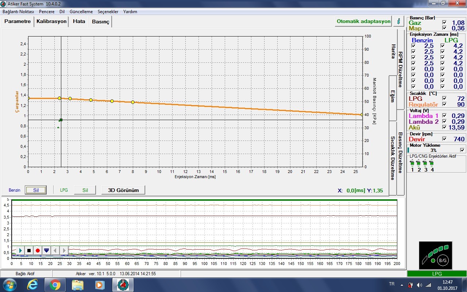Open Google Chrome from the taskbar
This screenshot has width=467, height=292.
point(55,285)
